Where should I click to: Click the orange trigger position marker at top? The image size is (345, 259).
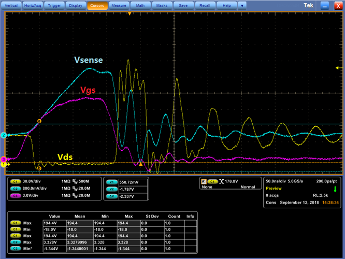pos(130,13)
